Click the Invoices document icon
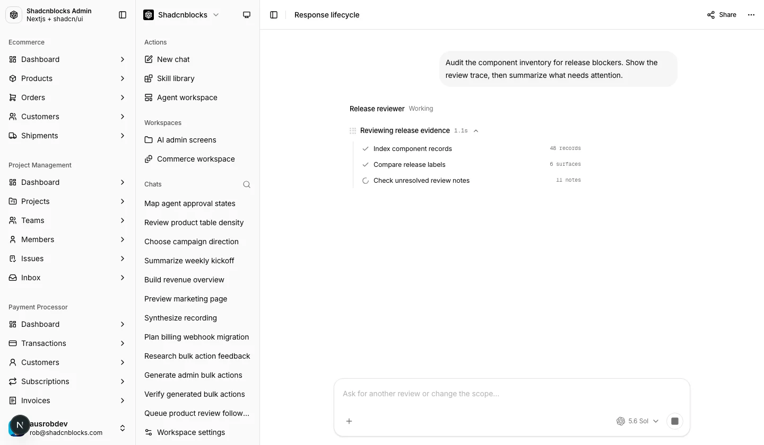Screen dimensions: 764x445 click(x=13, y=400)
